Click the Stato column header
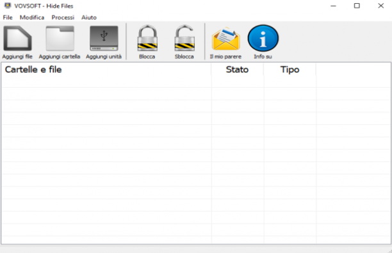 click(x=237, y=69)
